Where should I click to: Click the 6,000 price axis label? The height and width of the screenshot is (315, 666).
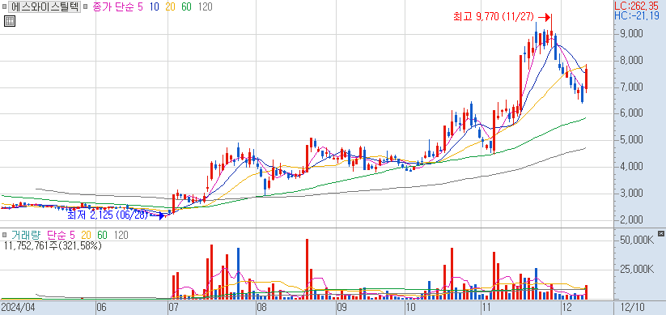pos(630,114)
